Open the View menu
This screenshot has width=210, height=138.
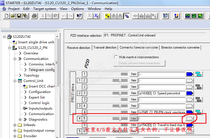pyautogui.click(x=63, y=9)
